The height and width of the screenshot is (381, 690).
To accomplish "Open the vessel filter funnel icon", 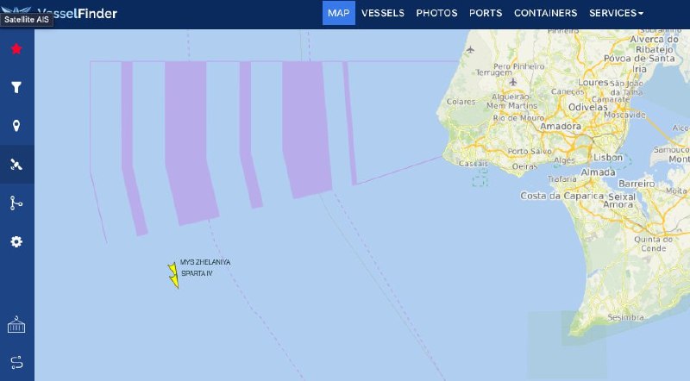I will pos(16,87).
